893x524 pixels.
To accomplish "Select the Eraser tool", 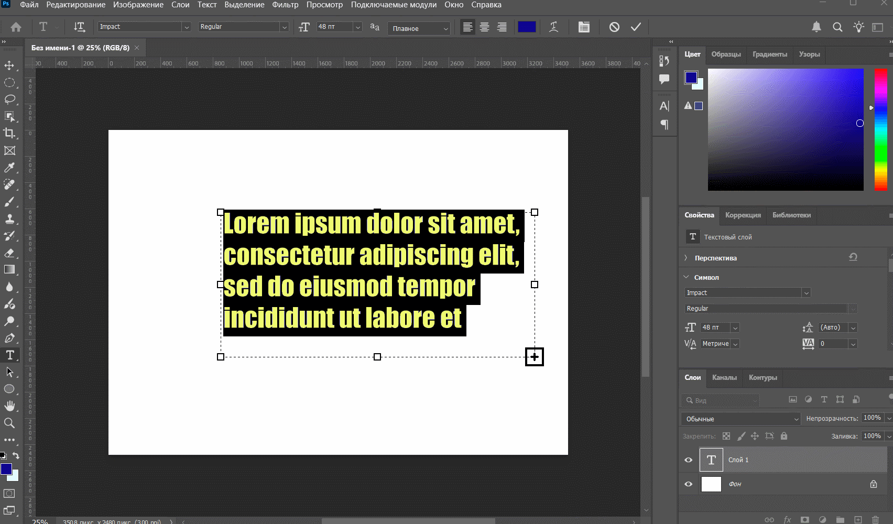I will [x=9, y=253].
